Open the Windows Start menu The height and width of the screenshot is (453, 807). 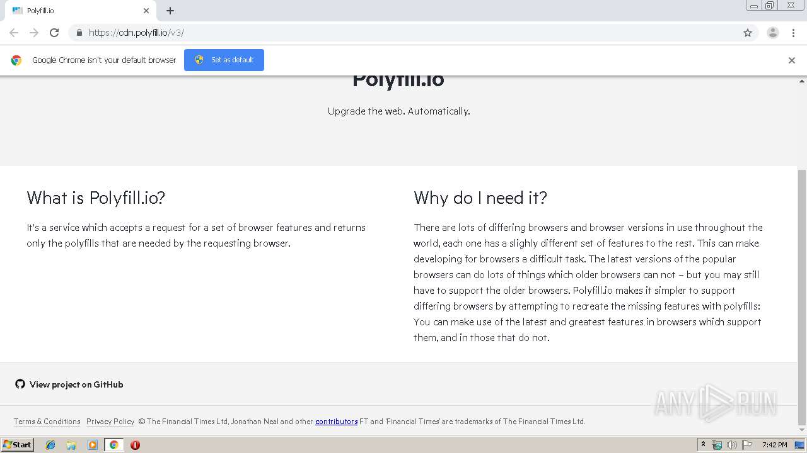(x=17, y=445)
